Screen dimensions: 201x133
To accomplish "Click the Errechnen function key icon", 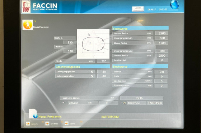I will click(x=47, y=124).
